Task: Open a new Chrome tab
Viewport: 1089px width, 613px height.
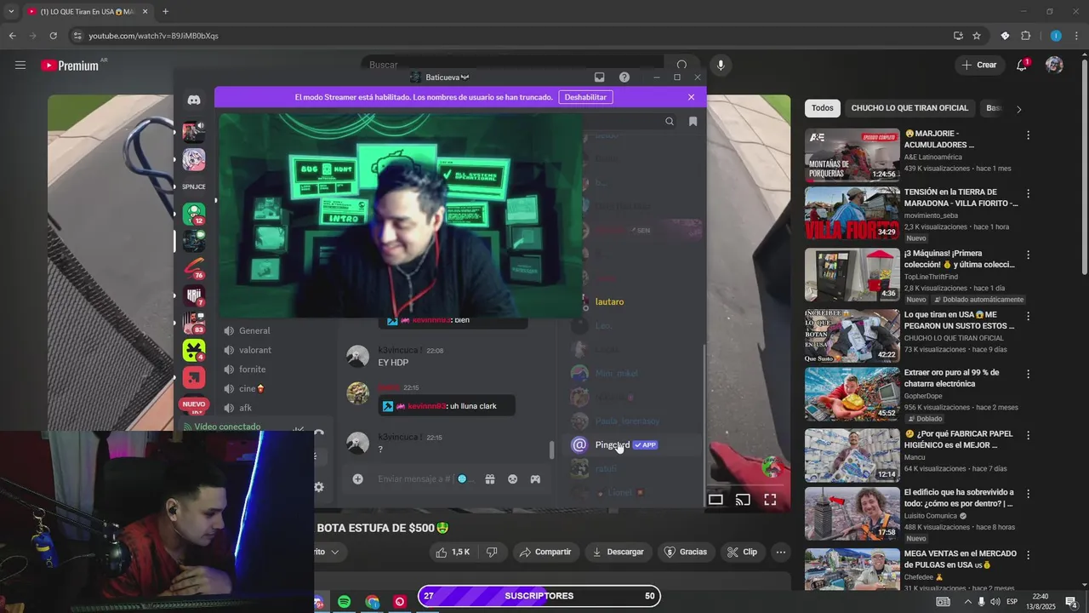Action: pos(165,12)
